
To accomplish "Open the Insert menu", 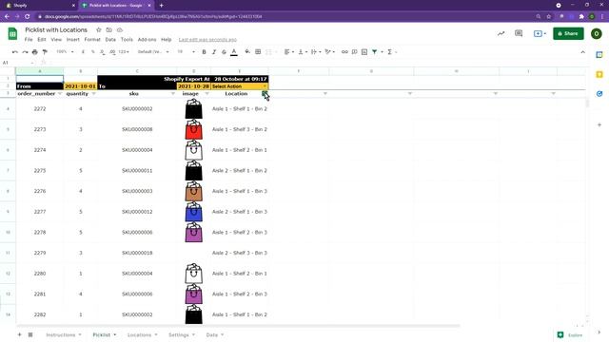I will [72, 40].
